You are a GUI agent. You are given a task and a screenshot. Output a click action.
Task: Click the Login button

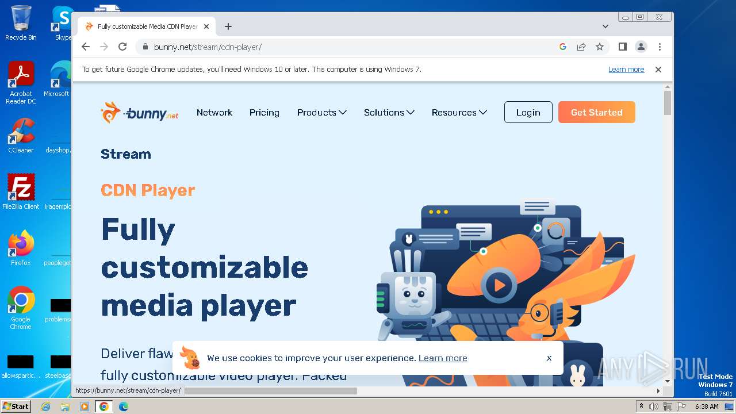(x=528, y=113)
